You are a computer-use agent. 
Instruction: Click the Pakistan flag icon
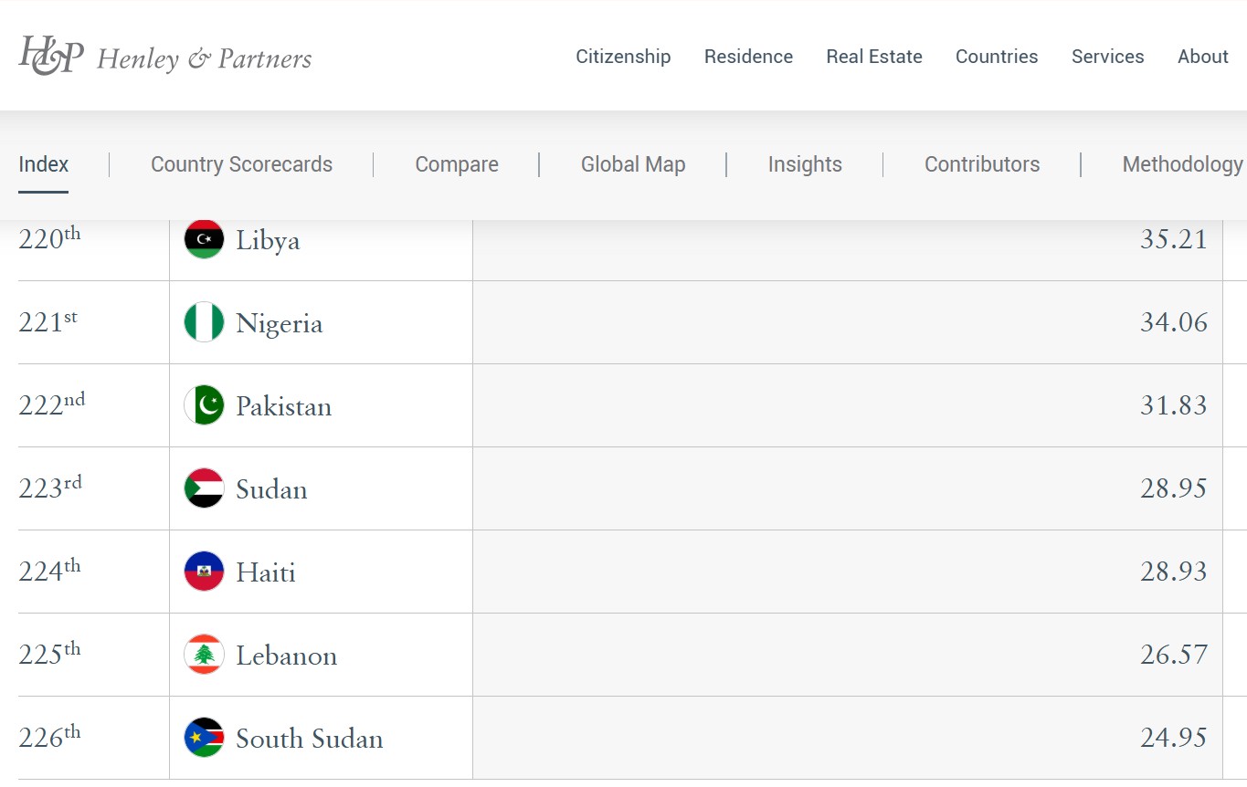pos(204,405)
